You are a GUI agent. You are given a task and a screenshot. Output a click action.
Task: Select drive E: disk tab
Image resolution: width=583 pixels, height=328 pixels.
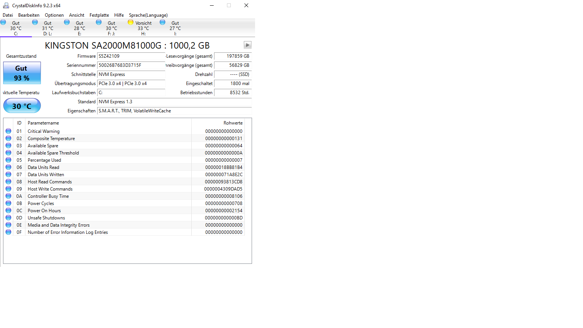(x=80, y=28)
